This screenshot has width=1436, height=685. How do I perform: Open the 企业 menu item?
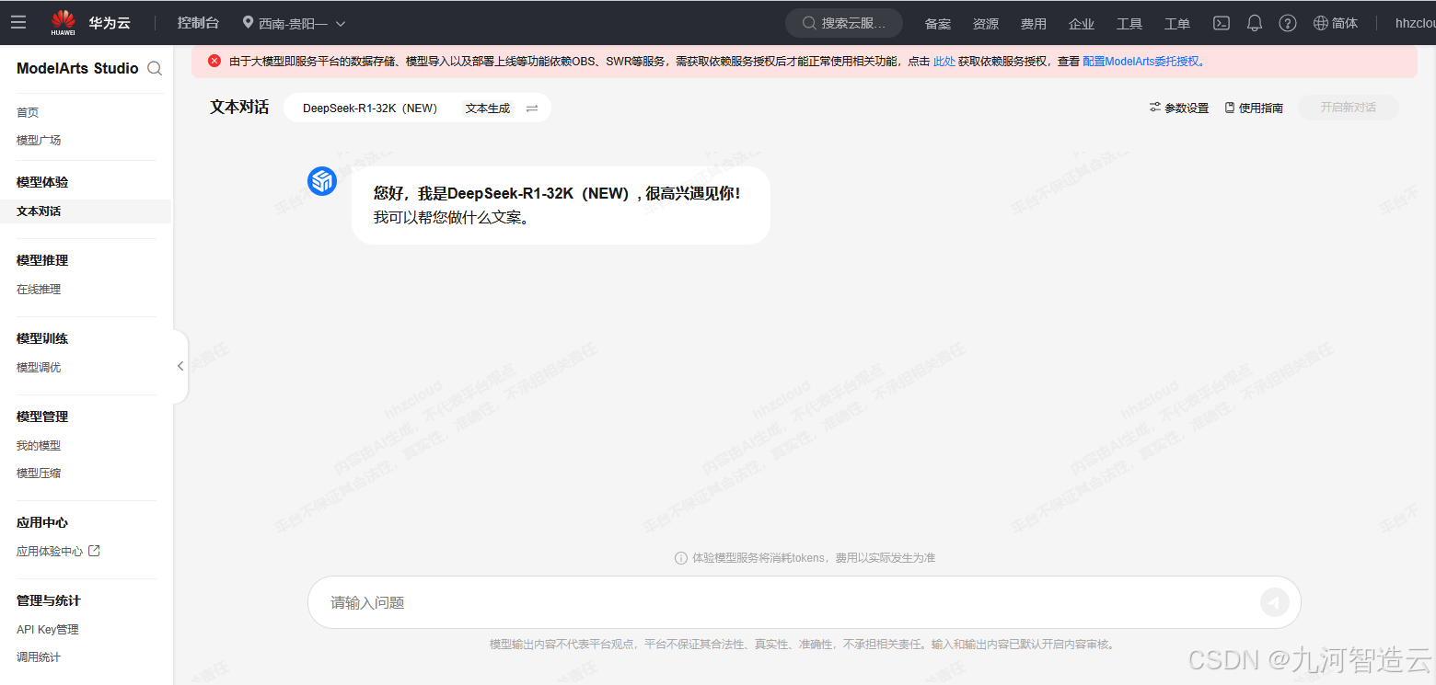pos(1082,24)
